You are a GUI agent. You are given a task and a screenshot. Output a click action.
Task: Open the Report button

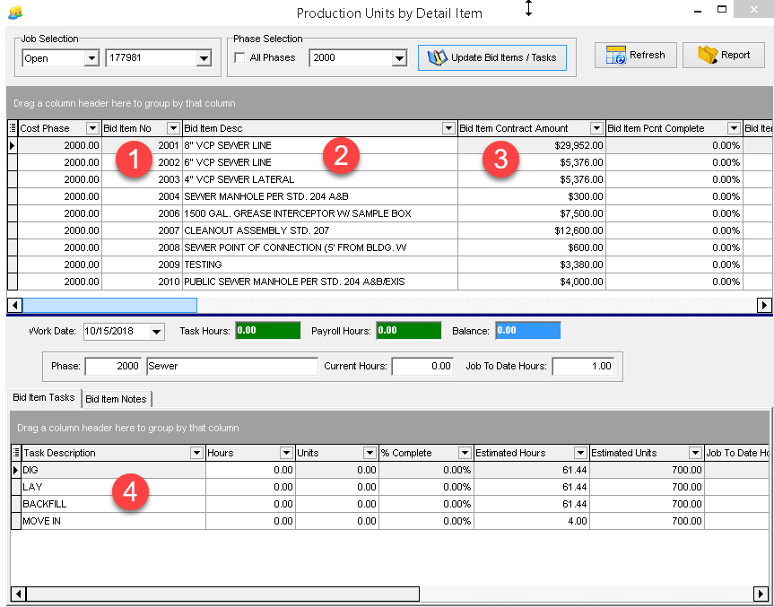[x=724, y=56]
